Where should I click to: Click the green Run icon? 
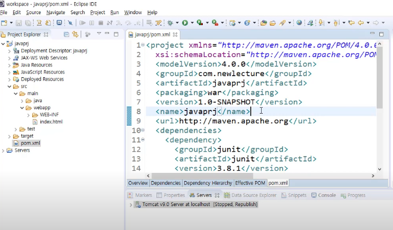point(185,23)
